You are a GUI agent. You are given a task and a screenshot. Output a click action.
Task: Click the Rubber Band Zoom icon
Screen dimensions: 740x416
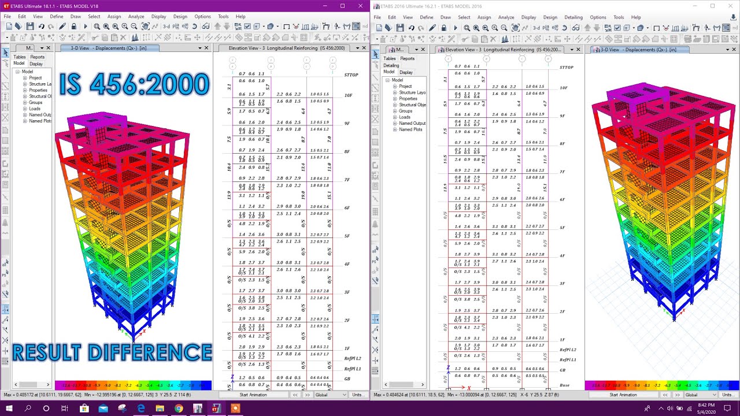tap(97, 27)
